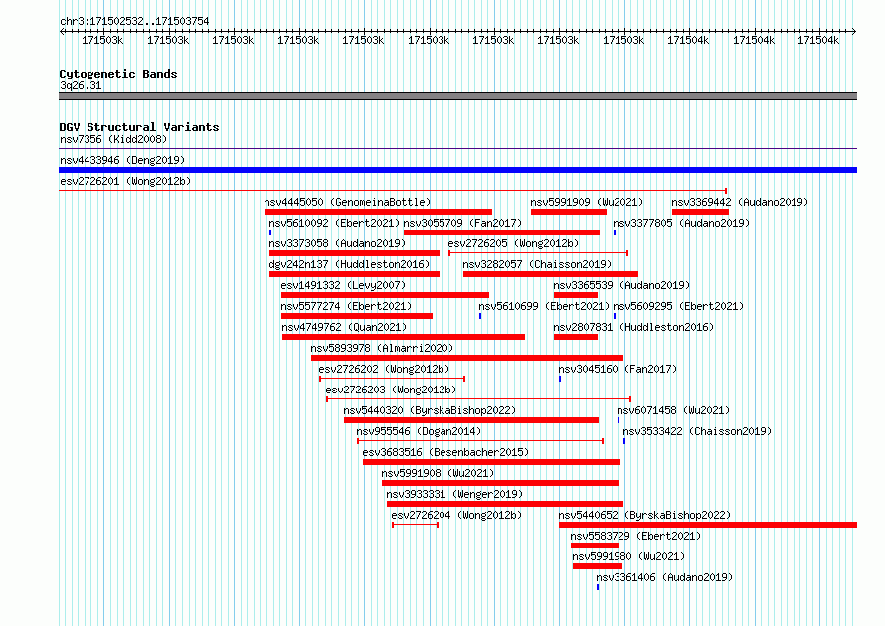Open nsv3055709 (Fan2017) variant label
The height and width of the screenshot is (626, 885).
462,223
